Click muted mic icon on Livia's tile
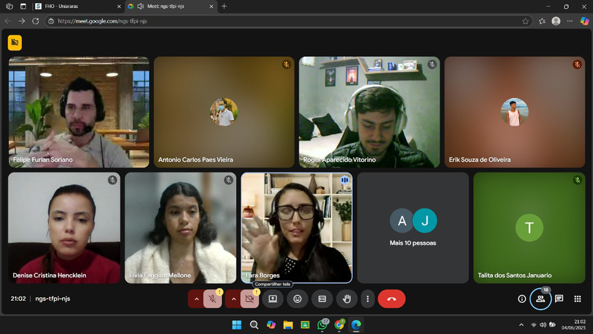The width and height of the screenshot is (593, 334). [228, 180]
